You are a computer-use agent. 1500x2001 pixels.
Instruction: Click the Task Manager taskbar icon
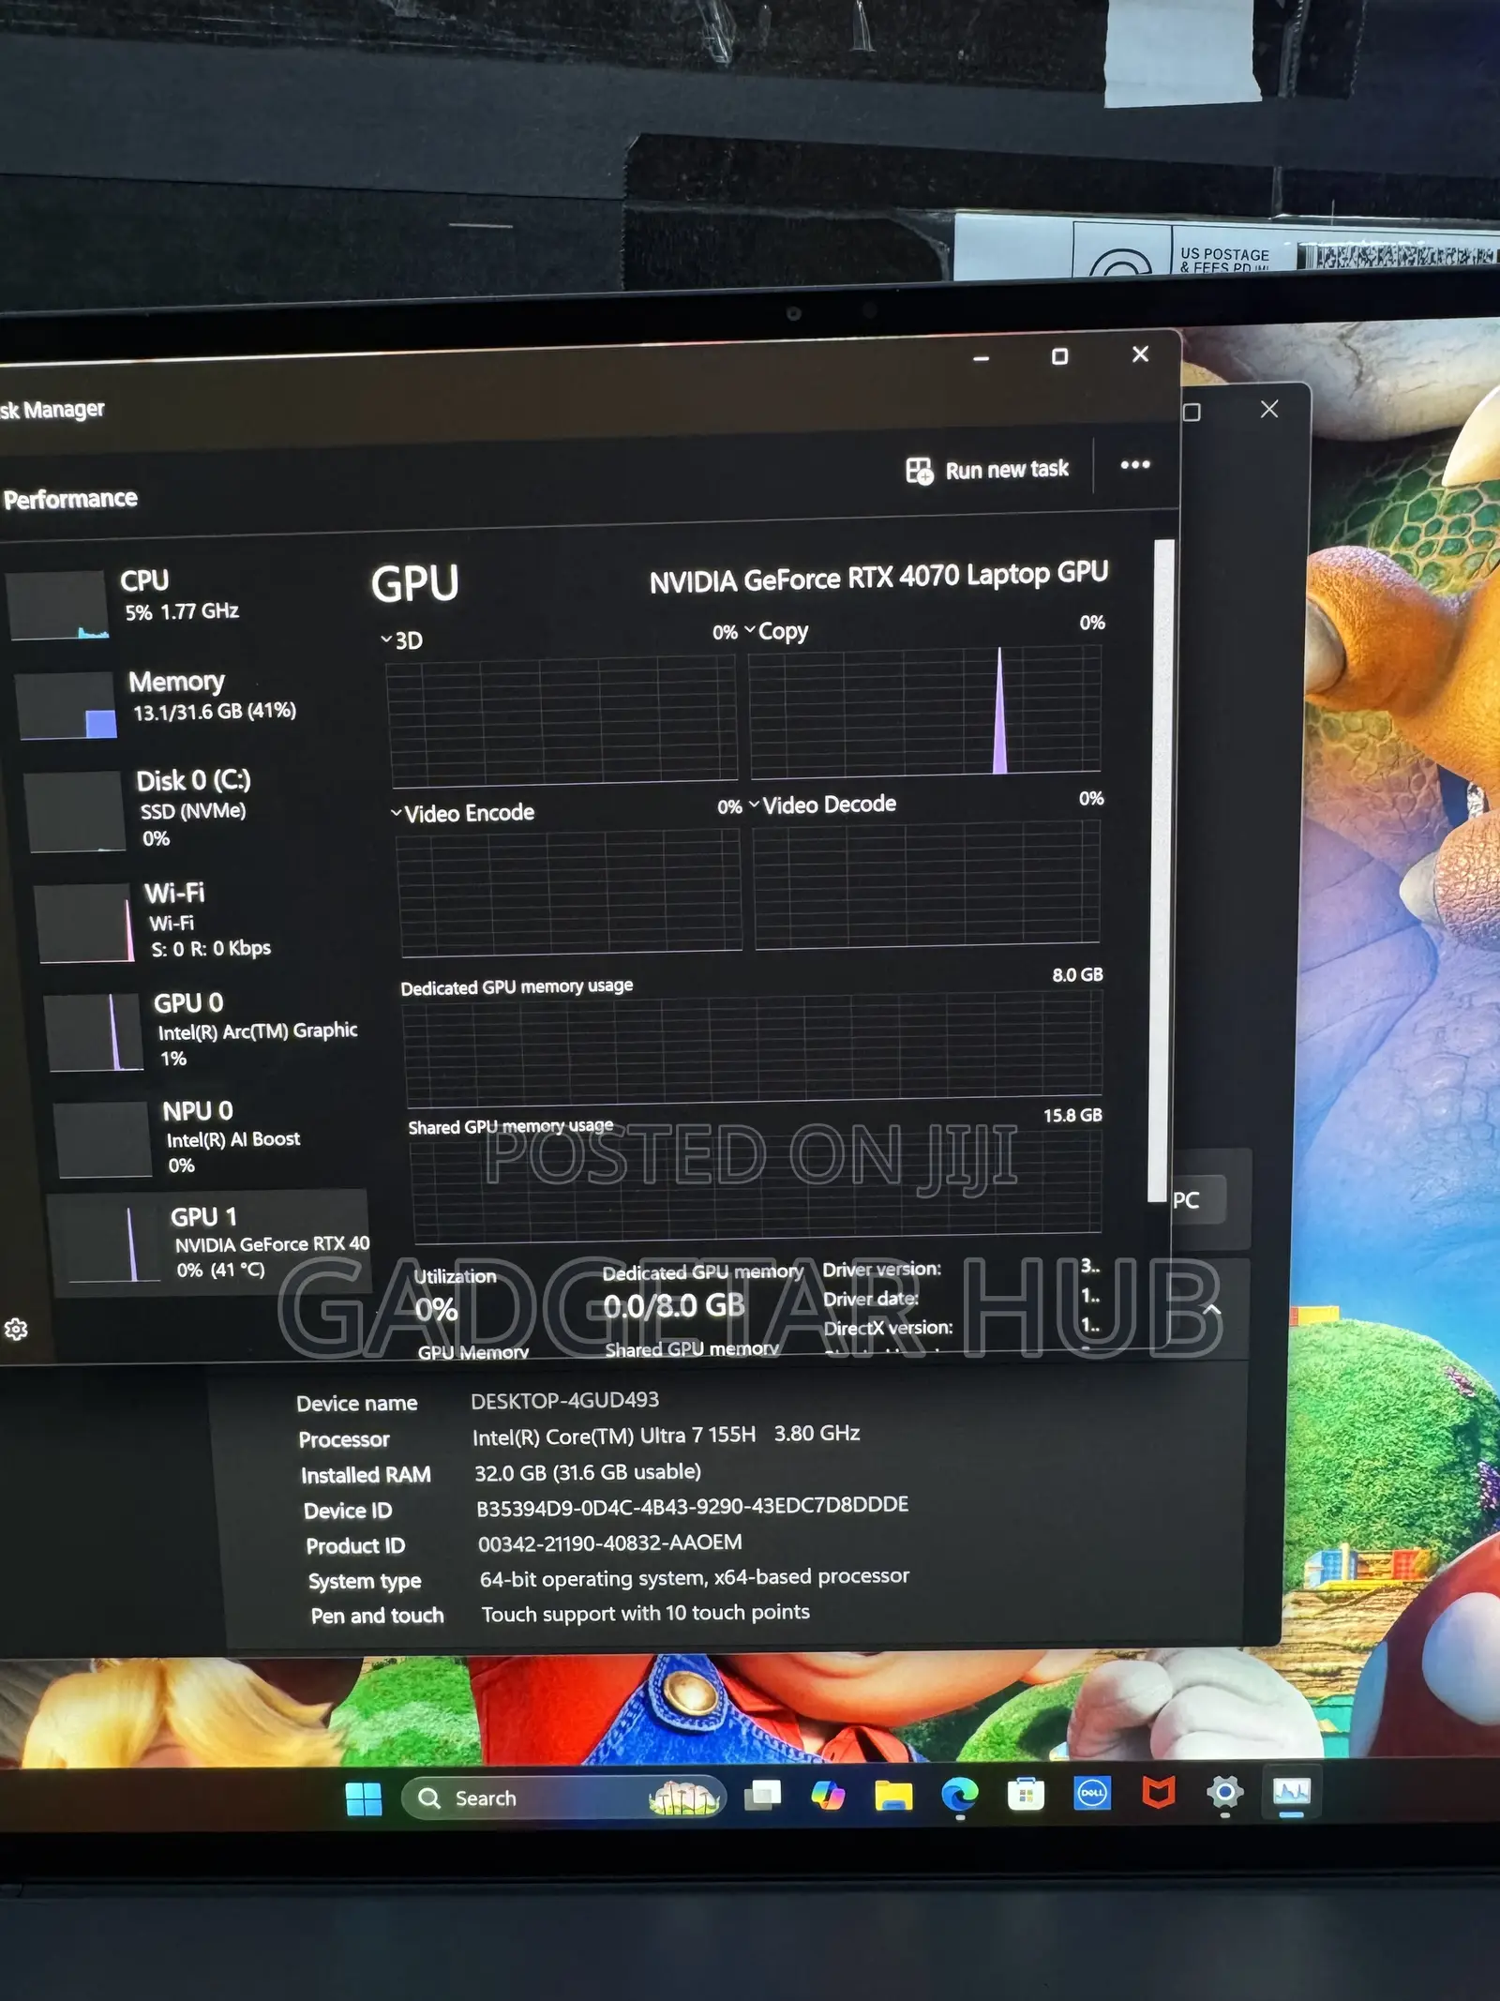[1292, 1792]
